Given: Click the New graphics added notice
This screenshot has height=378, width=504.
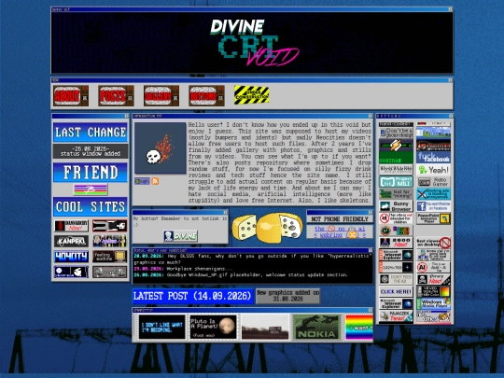Looking at the screenshot, I should click(x=288, y=296).
